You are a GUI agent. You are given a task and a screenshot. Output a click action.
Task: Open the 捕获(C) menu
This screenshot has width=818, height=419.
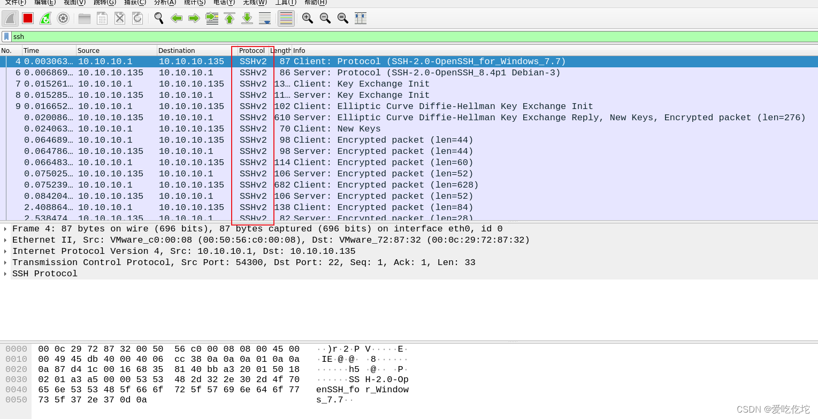point(135,3)
